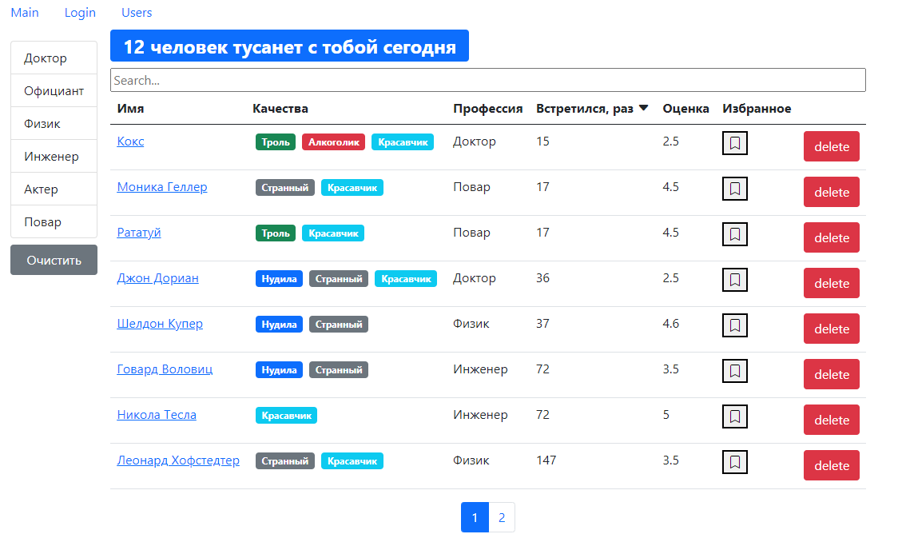Delete the Шелдон Купер row
This screenshot has width=902, height=546.
831,329
